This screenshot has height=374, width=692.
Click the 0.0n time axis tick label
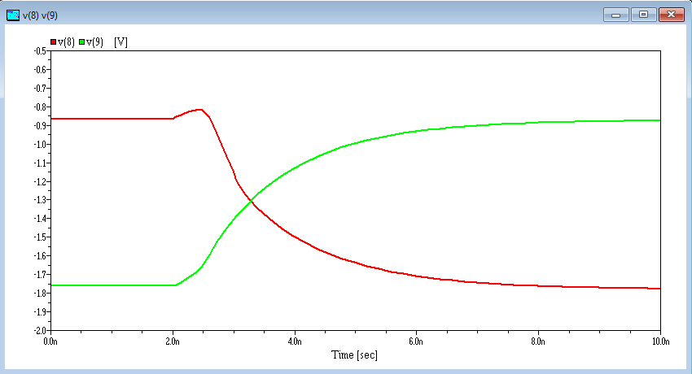coord(50,341)
